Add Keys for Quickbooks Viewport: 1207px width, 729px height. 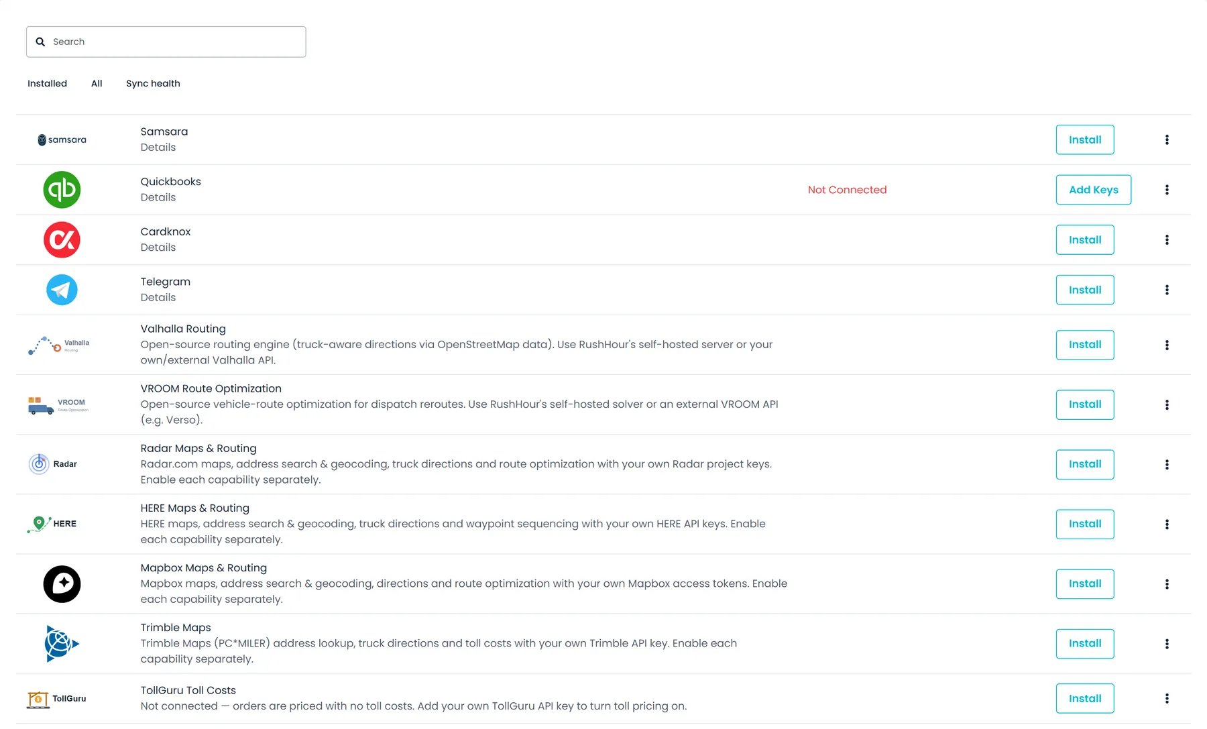point(1094,190)
